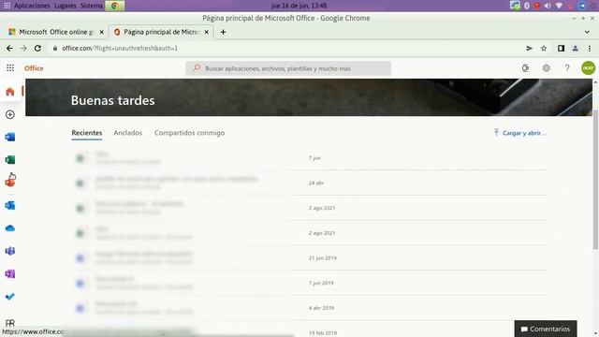
Task: Click the Wi-Fi network tray icon
Action: click(x=559, y=6)
